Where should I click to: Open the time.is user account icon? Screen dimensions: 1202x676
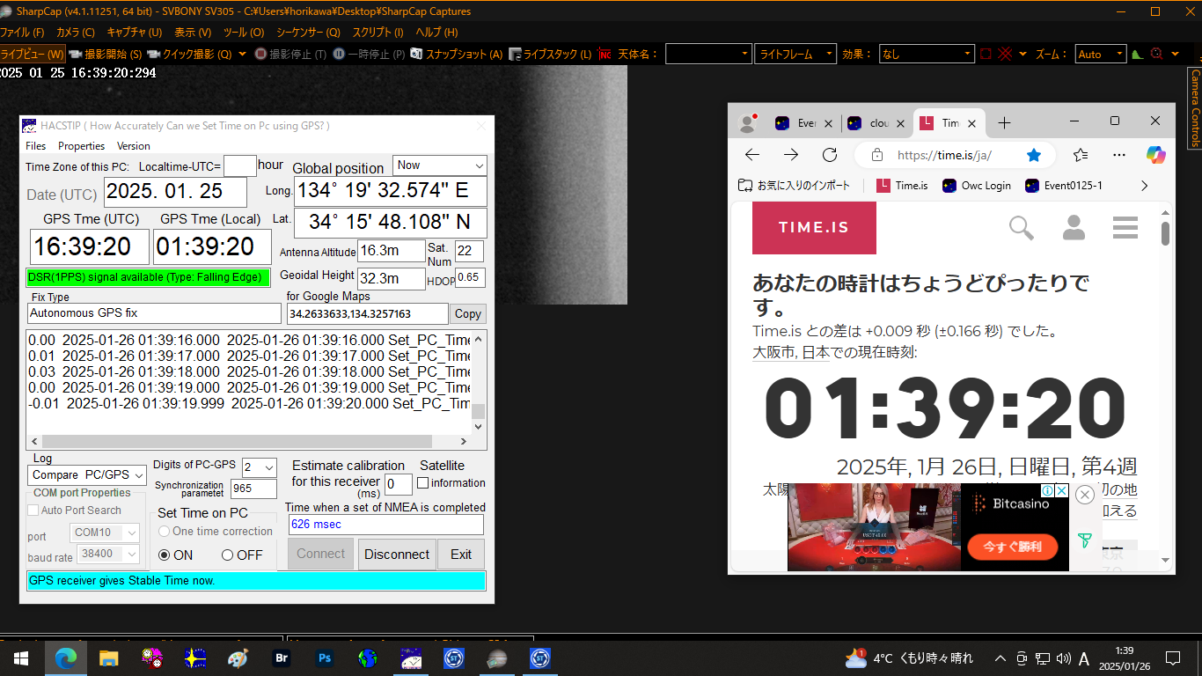click(1074, 228)
